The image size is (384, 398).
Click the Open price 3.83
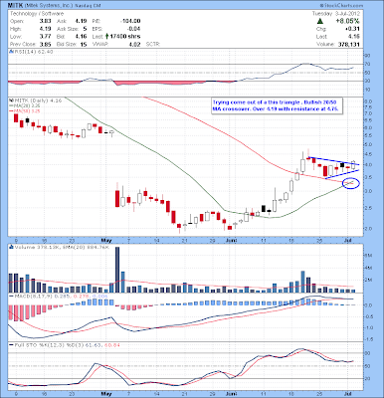(45, 21)
